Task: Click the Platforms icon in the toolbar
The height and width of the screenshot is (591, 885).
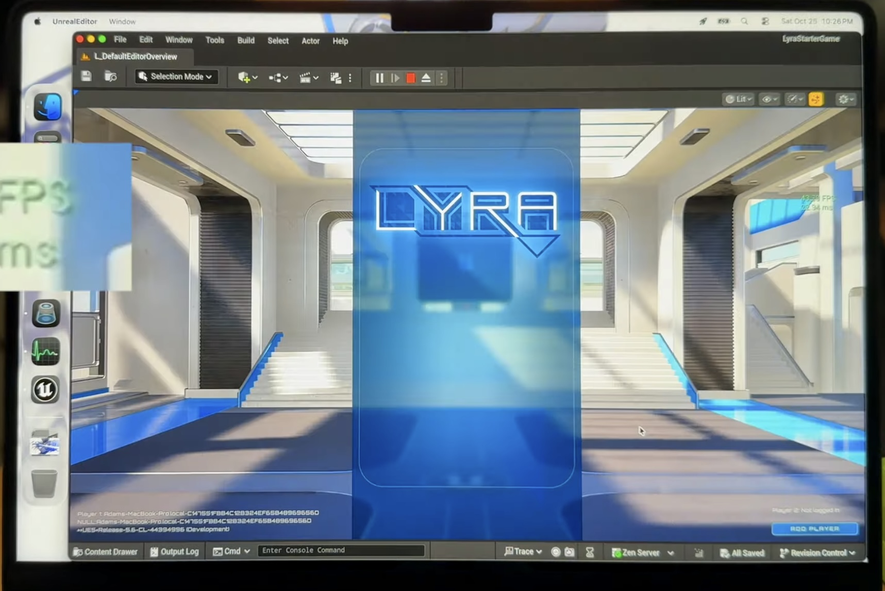Action: [336, 78]
